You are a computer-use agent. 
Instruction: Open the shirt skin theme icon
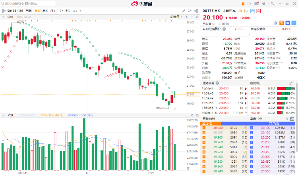(263, 4)
